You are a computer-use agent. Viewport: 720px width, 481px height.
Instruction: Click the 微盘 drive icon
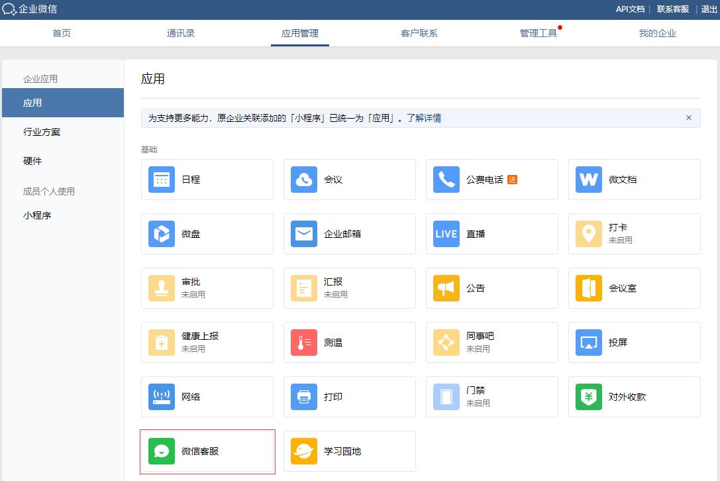coord(162,234)
